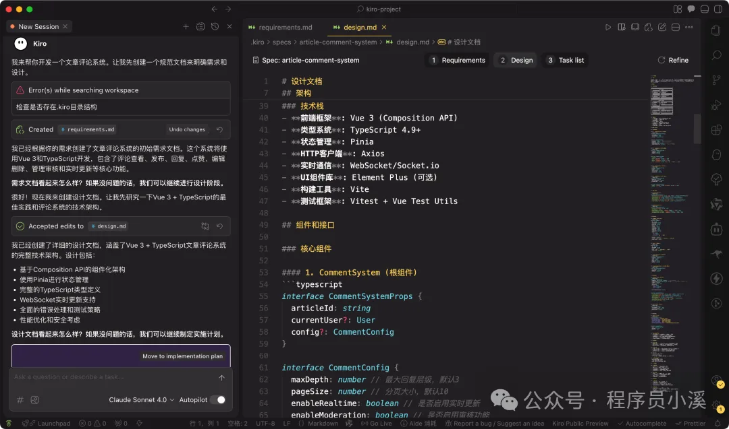Open the Task list spec step

coord(566,61)
